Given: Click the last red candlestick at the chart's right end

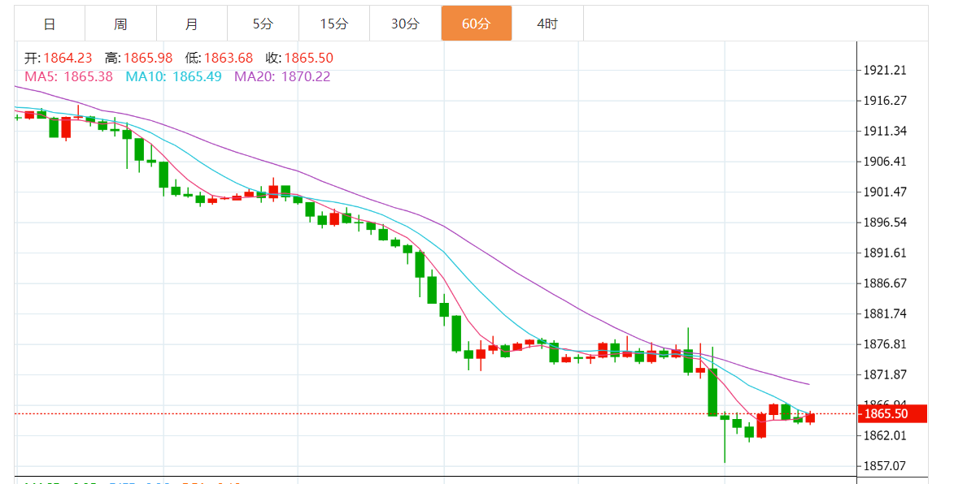Looking at the screenshot, I should point(810,417).
